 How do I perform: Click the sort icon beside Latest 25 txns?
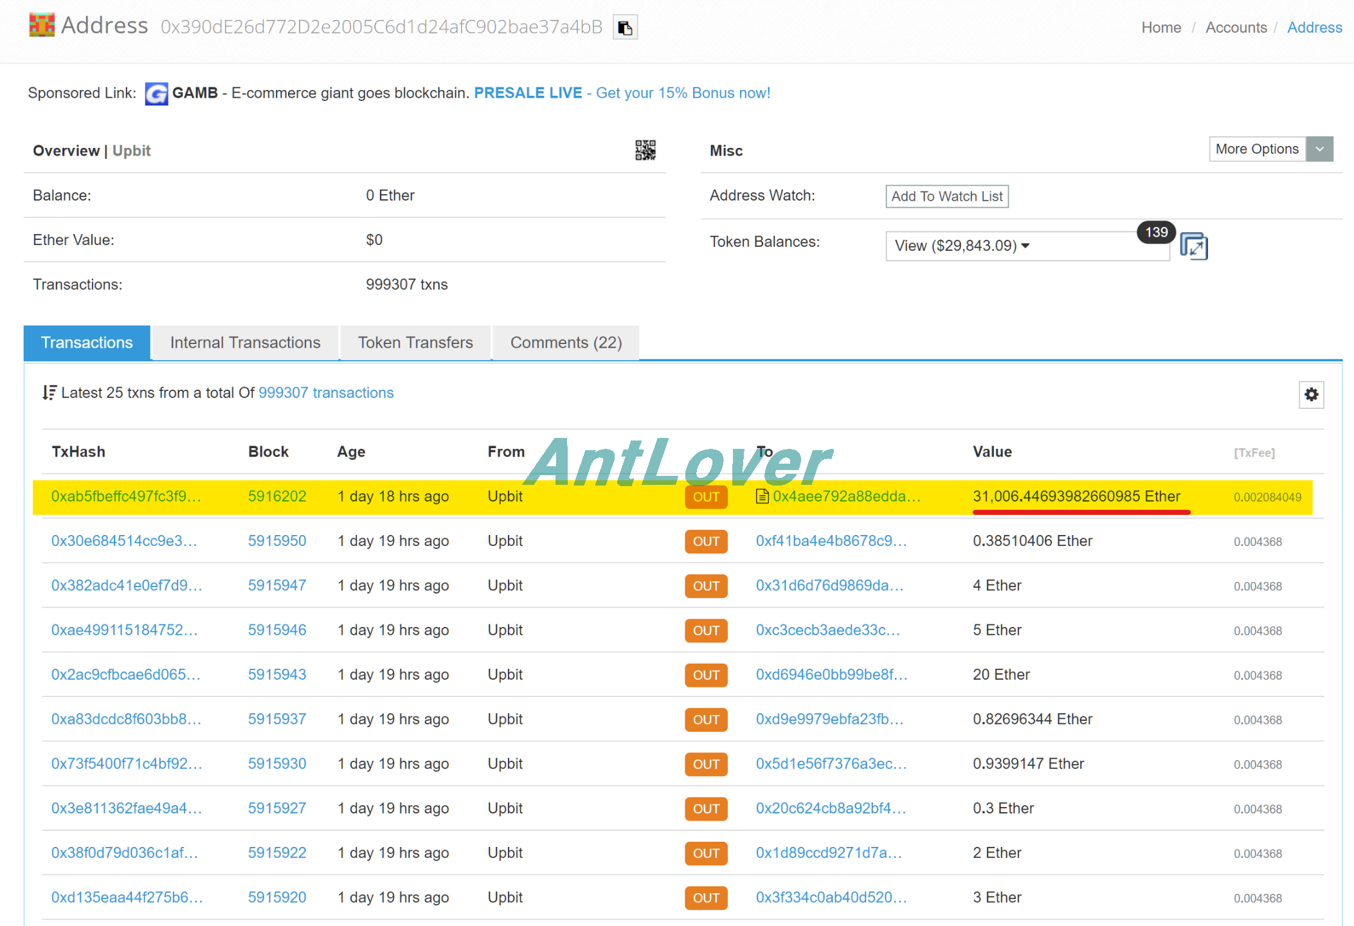coord(49,393)
